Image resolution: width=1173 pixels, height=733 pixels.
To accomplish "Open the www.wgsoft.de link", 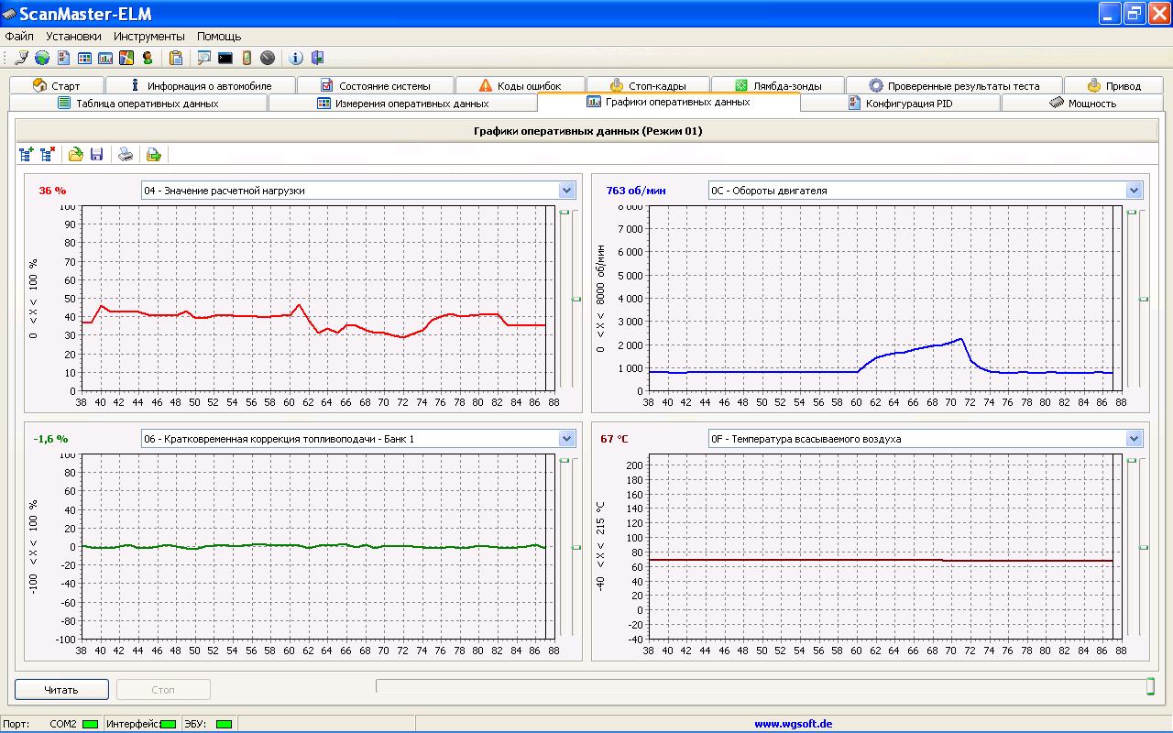I will coord(794,723).
